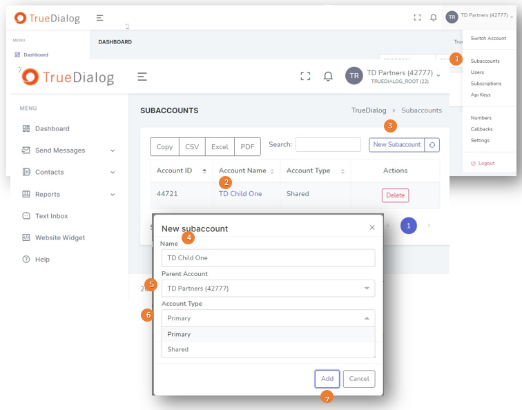Screen dimensions: 522x410
Task: Select Shared from the Account Type list
Action: [178, 349]
